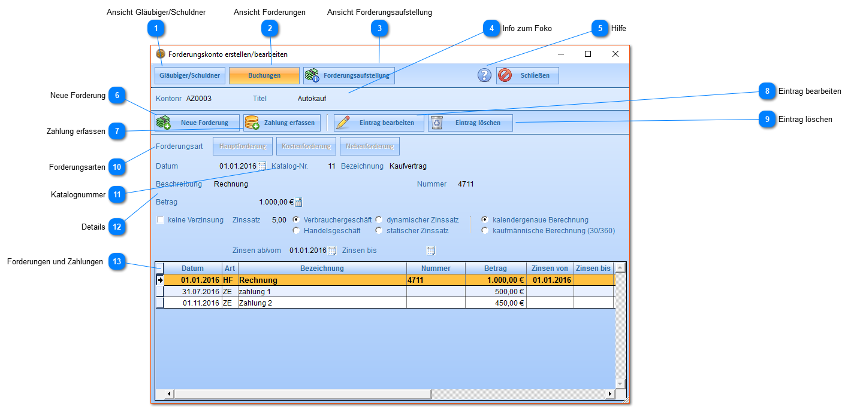Minimize the Forderungskonto window
Screen dimensions: 851x409
pos(561,54)
